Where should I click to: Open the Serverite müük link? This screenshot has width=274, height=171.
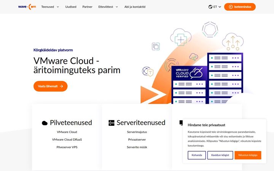(137, 147)
